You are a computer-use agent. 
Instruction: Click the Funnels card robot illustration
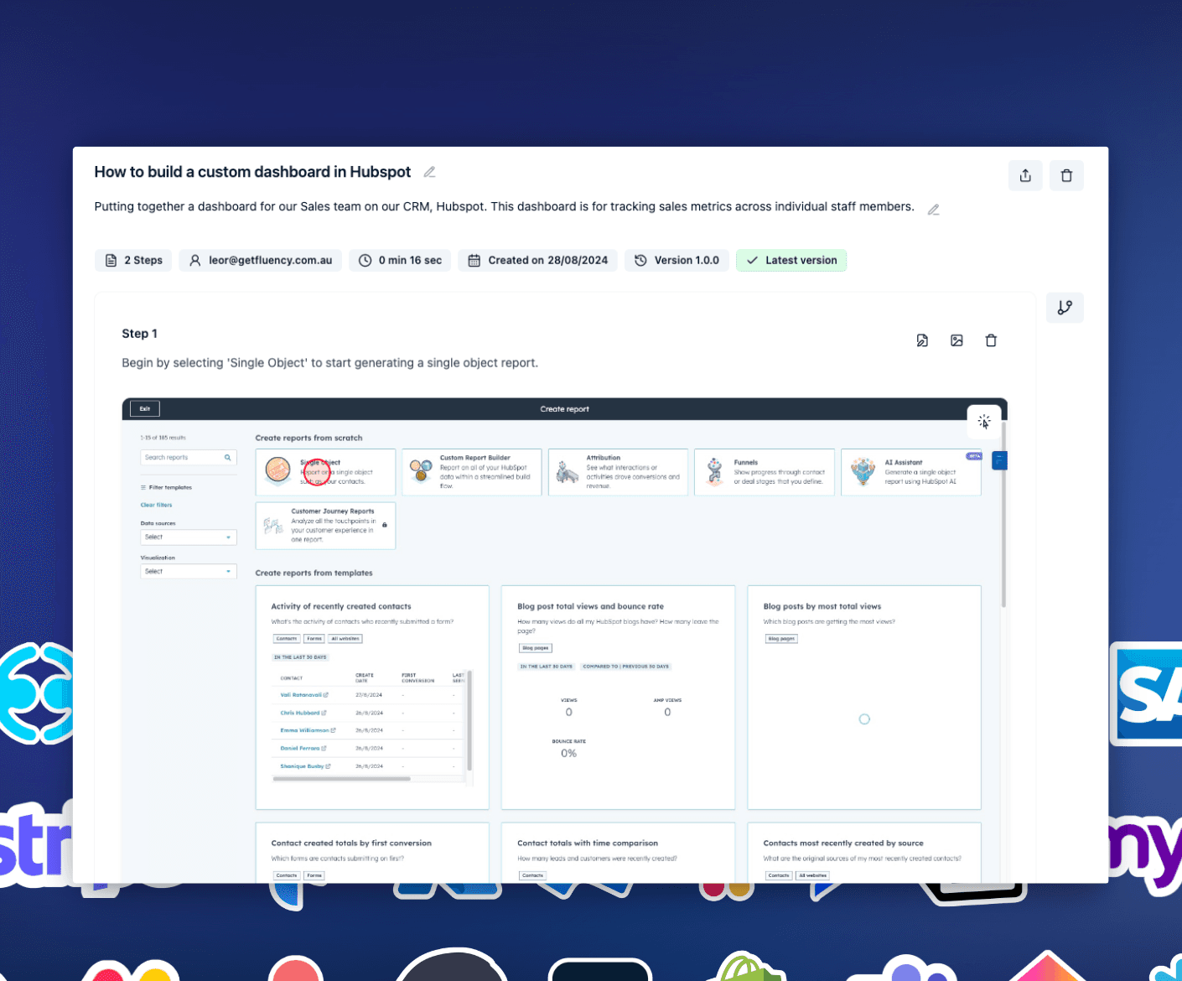click(714, 472)
